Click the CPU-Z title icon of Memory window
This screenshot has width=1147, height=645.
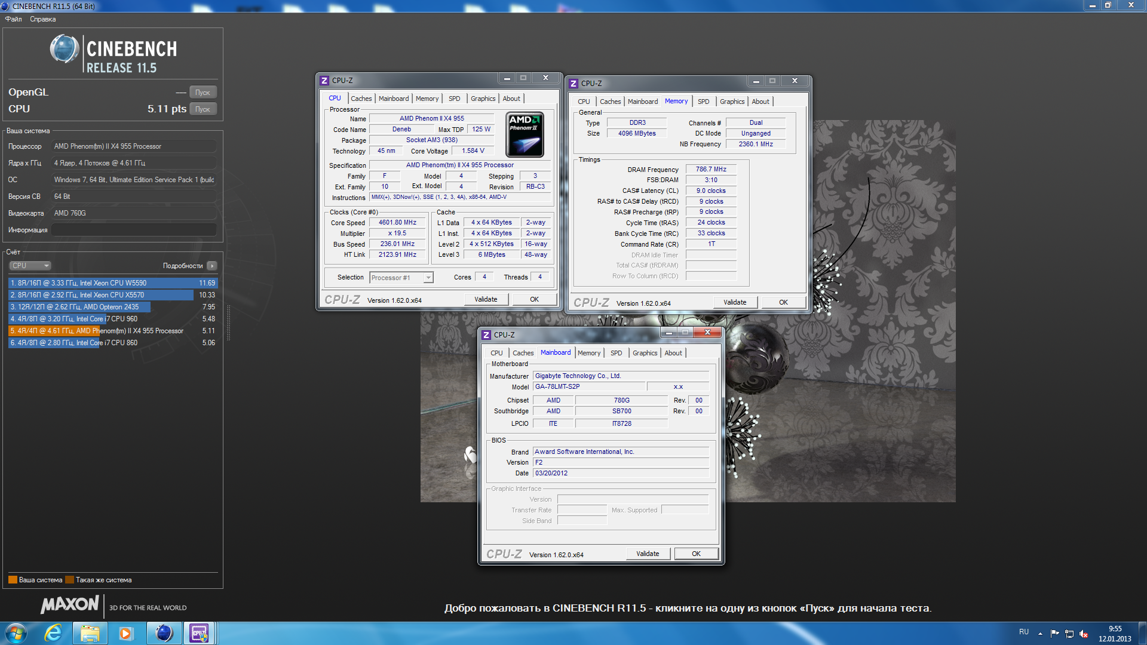573,84
